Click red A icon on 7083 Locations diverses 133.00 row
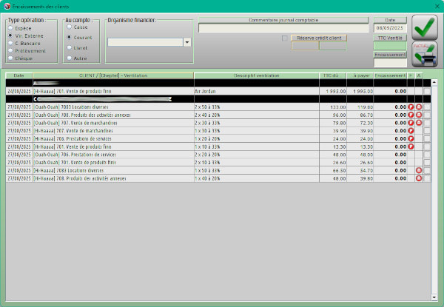This screenshot has width=444, height=307. point(419,107)
